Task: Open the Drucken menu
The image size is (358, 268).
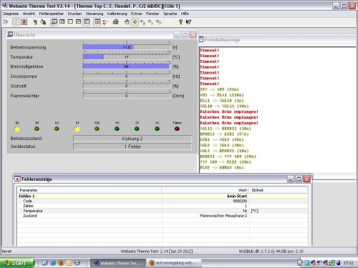Action: [x=74, y=14]
